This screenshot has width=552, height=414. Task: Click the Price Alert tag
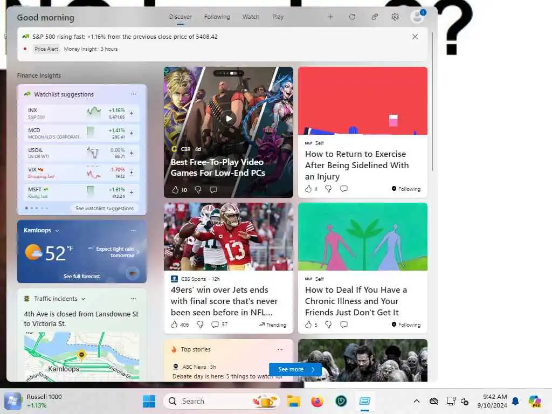46,49
